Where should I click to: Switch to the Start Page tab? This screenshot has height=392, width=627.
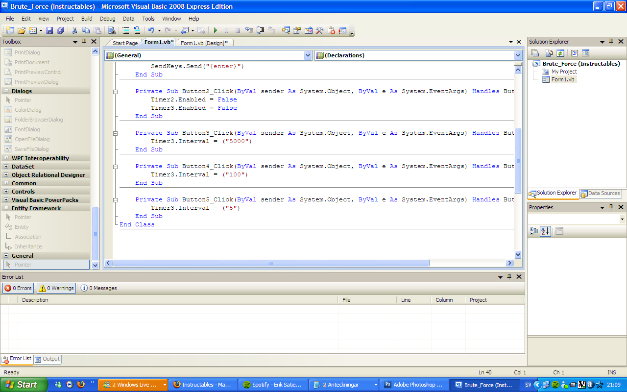(125, 43)
